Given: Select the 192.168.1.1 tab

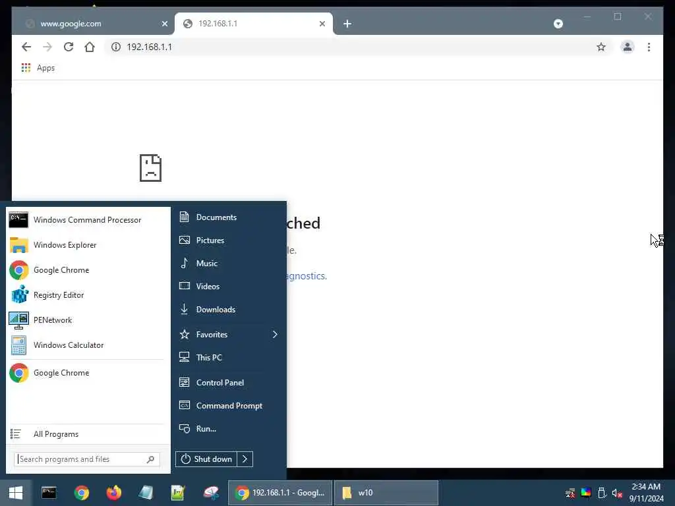Looking at the screenshot, I should pyautogui.click(x=254, y=24).
